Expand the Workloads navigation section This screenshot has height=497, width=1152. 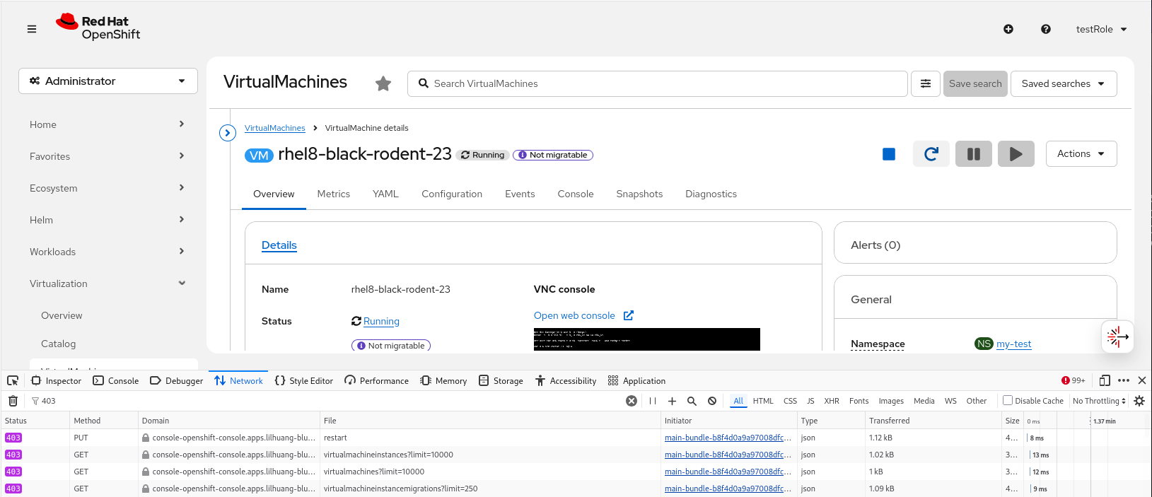[107, 252]
